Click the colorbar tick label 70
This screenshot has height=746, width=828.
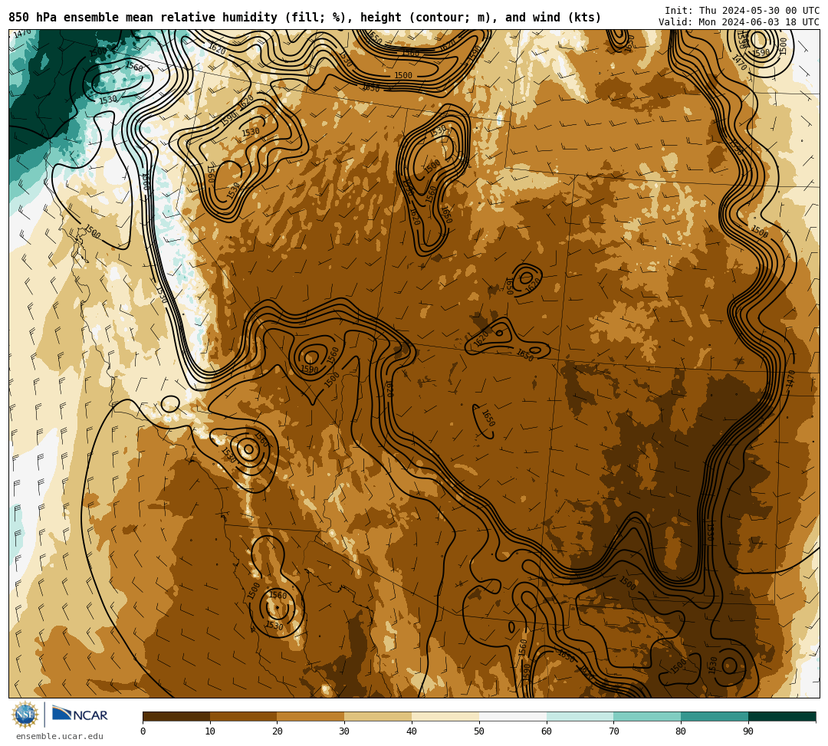pyautogui.click(x=613, y=731)
